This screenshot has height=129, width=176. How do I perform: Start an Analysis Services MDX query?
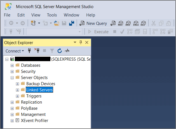[121, 23]
